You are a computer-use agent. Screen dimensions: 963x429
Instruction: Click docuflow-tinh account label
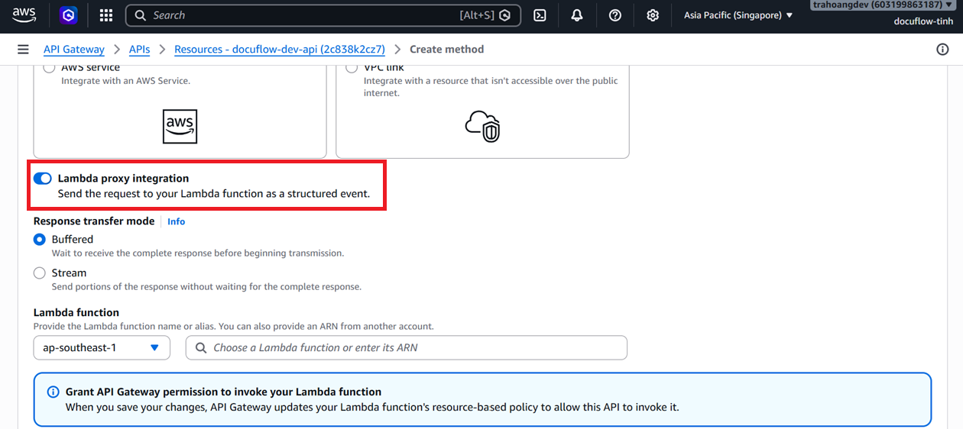[x=924, y=21]
